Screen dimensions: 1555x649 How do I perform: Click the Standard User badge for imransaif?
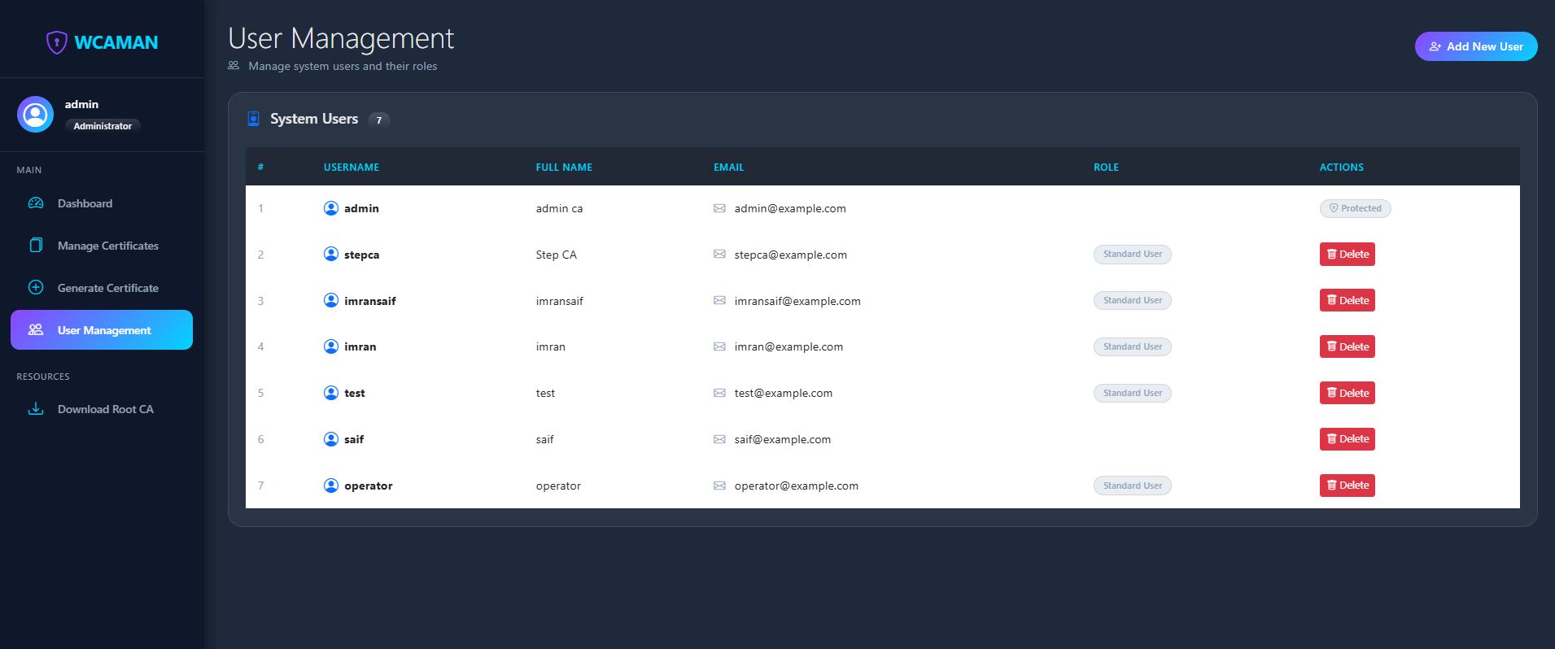[1132, 300]
